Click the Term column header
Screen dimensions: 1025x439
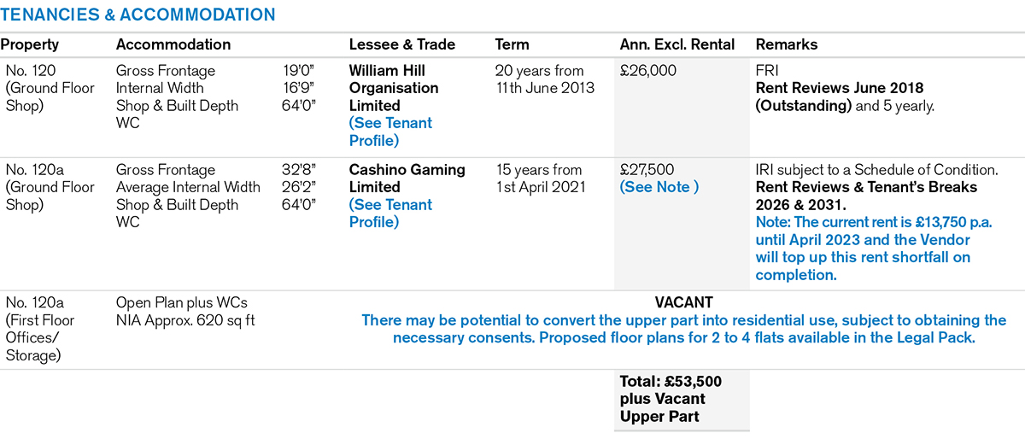(x=512, y=44)
